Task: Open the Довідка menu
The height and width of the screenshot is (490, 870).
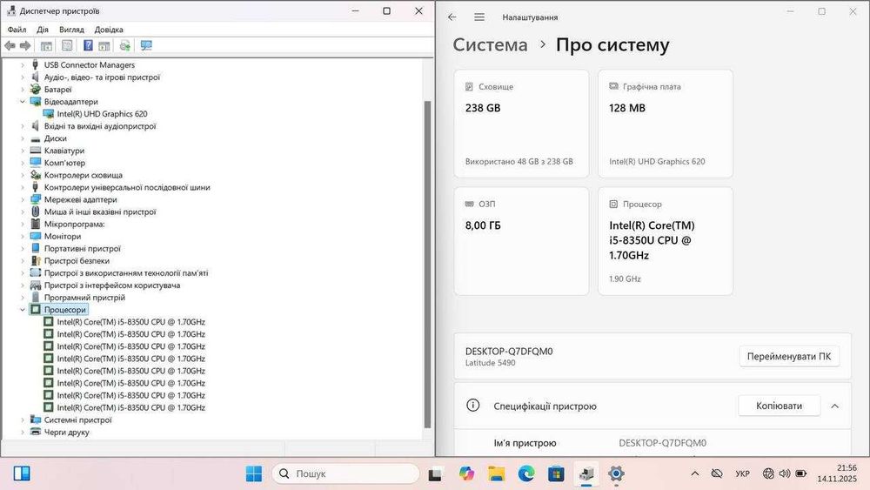Action: point(109,30)
